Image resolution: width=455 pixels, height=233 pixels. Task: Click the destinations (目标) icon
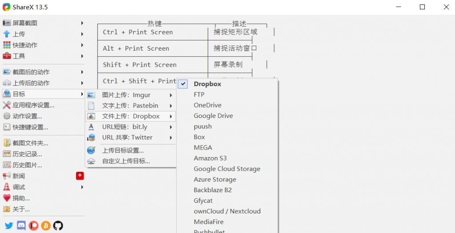point(7,94)
